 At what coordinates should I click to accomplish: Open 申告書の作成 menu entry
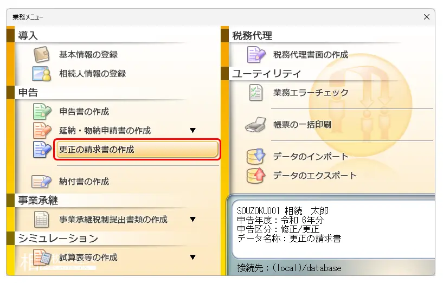(84, 112)
